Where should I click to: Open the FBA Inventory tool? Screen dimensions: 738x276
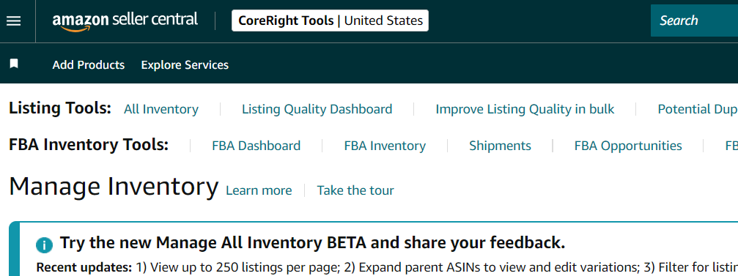[385, 146]
